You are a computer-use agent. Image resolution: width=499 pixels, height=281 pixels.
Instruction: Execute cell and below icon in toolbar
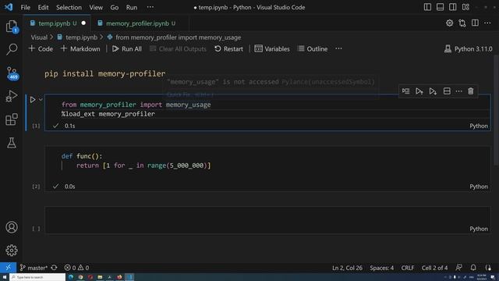tap(433, 91)
